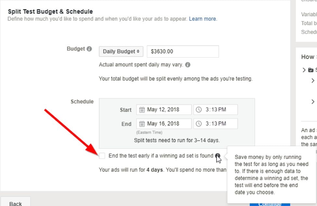Click the info icon next to Budget label
Viewport: 317px width, 206px height.
(89, 49)
